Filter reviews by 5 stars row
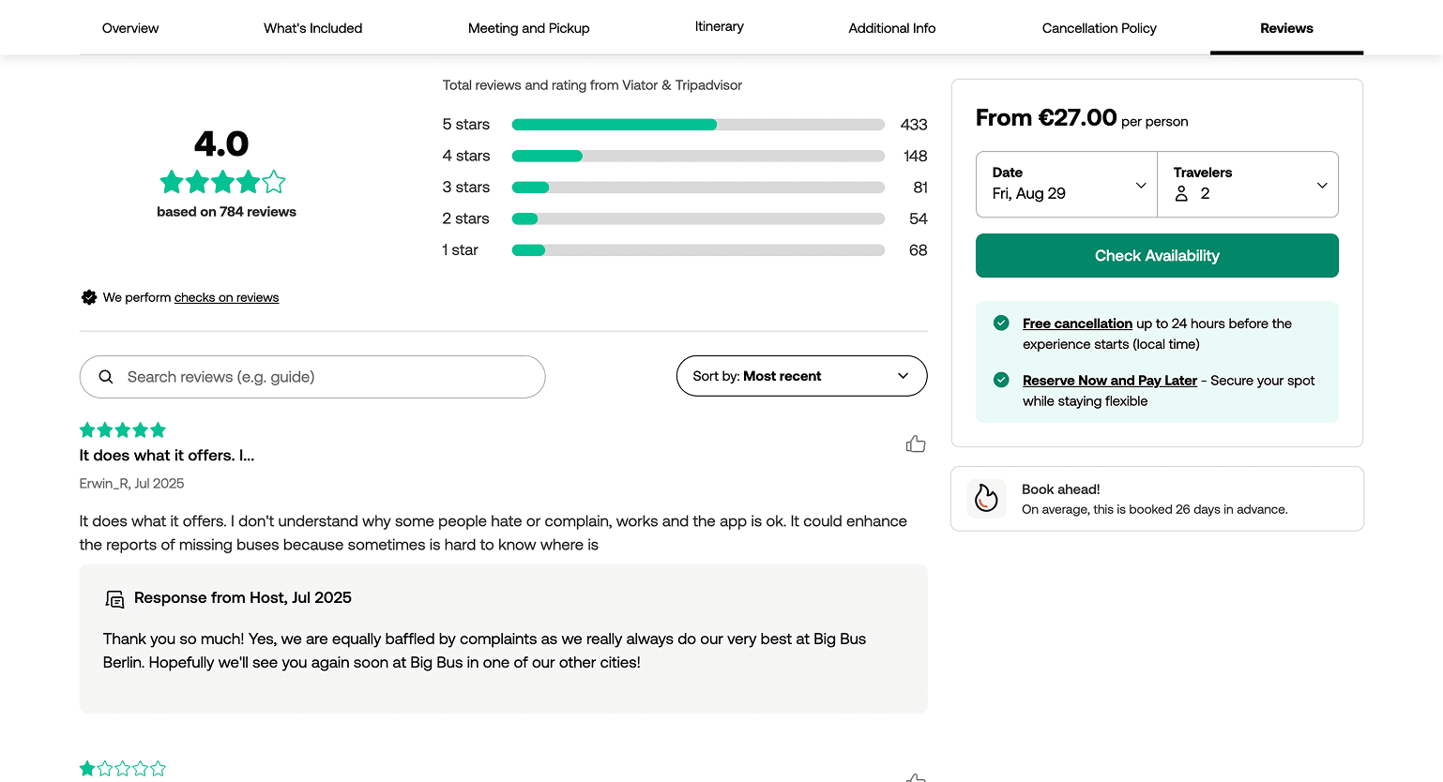1443x782 pixels. pyautogui.click(x=684, y=125)
